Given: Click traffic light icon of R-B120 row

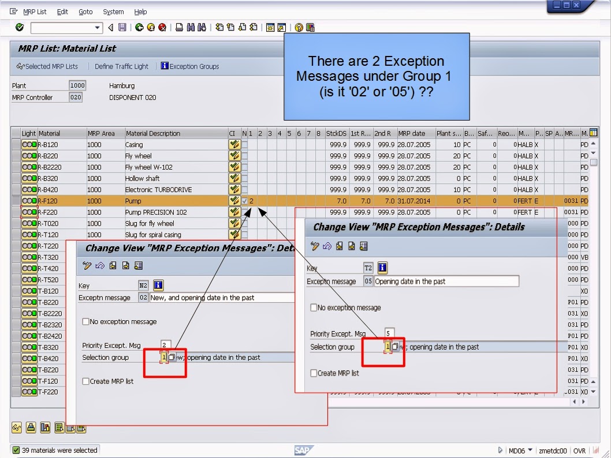Looking at the screenshot, I should [29, 145].
